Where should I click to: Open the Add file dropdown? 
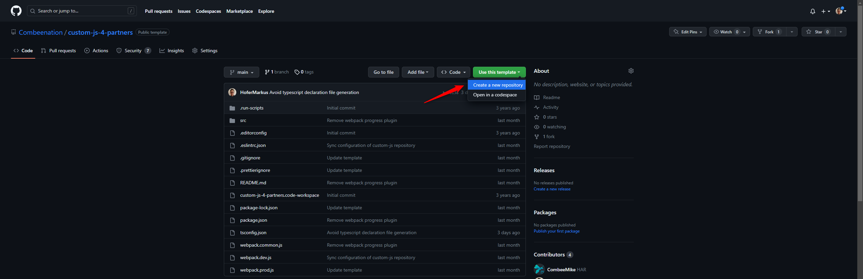[x=418, y=72]
